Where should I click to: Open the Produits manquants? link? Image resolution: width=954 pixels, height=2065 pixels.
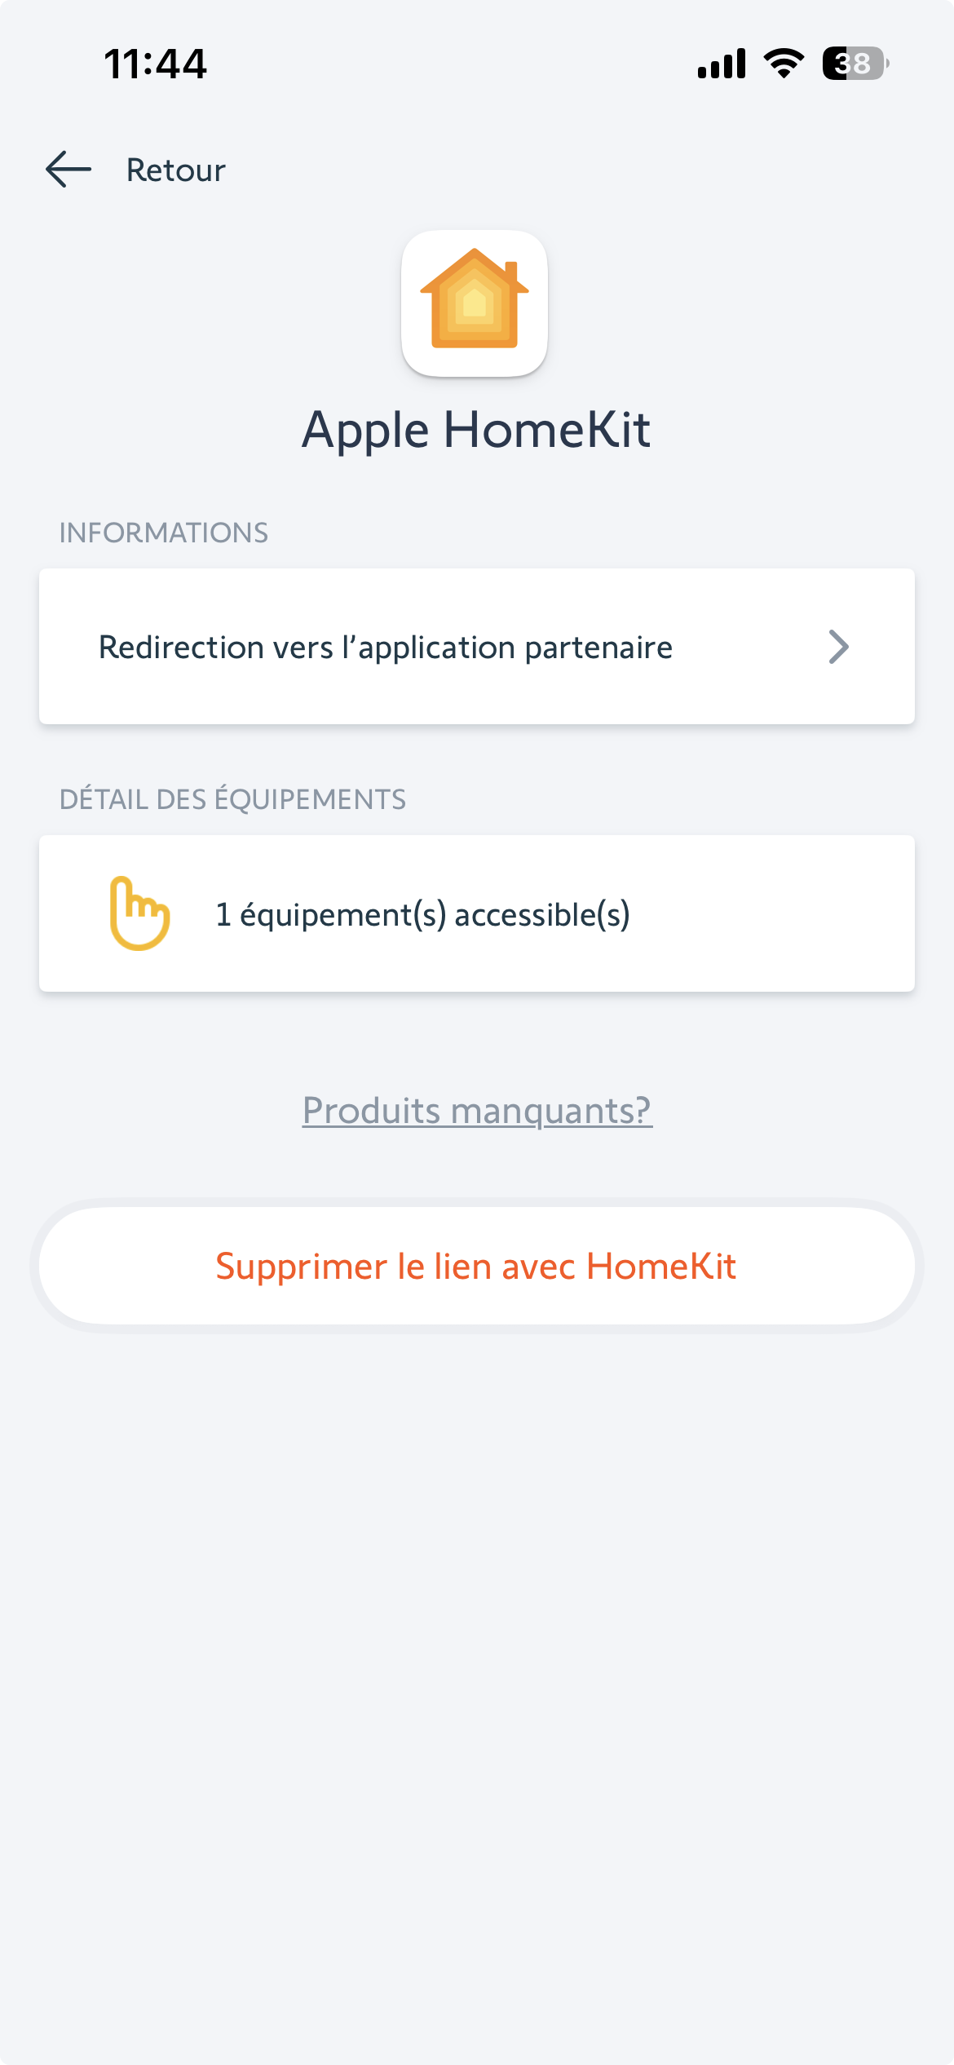pyautogui.click(x=477, y=1111)
